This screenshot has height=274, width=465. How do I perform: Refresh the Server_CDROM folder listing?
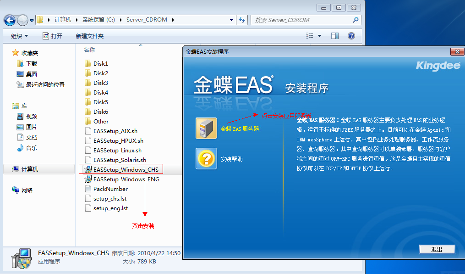(241, 20)
